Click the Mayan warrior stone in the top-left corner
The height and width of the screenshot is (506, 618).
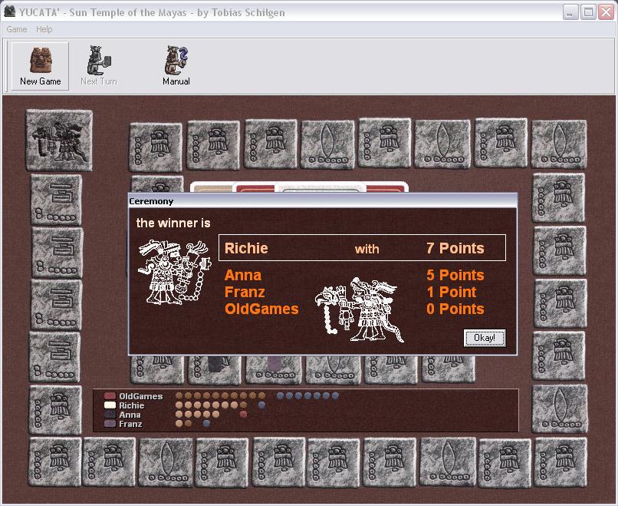pos(59,140)
